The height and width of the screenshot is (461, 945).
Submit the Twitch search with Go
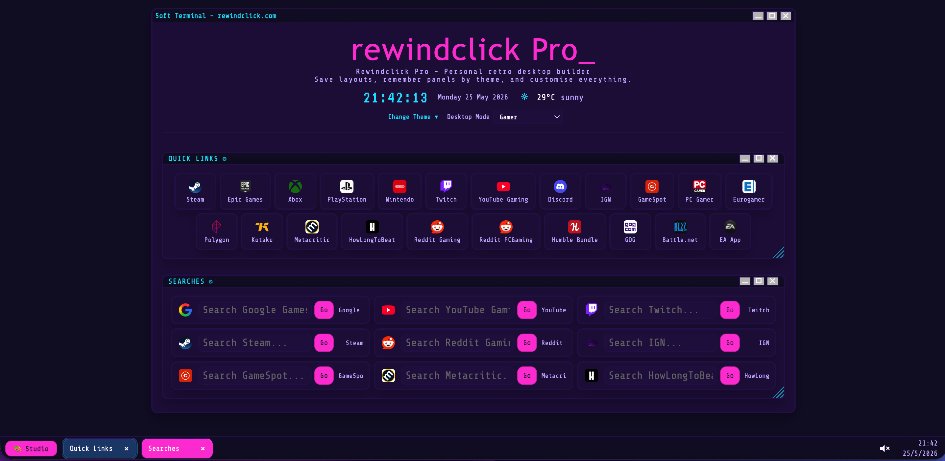pyautogui.click(x=730, y=310)
